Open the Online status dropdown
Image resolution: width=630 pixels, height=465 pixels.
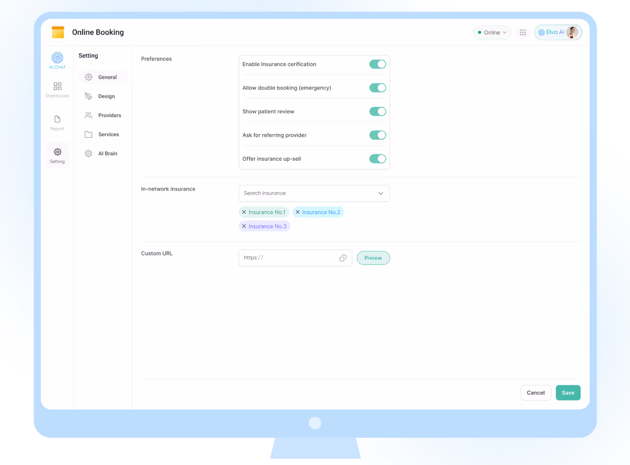[492, 32]
